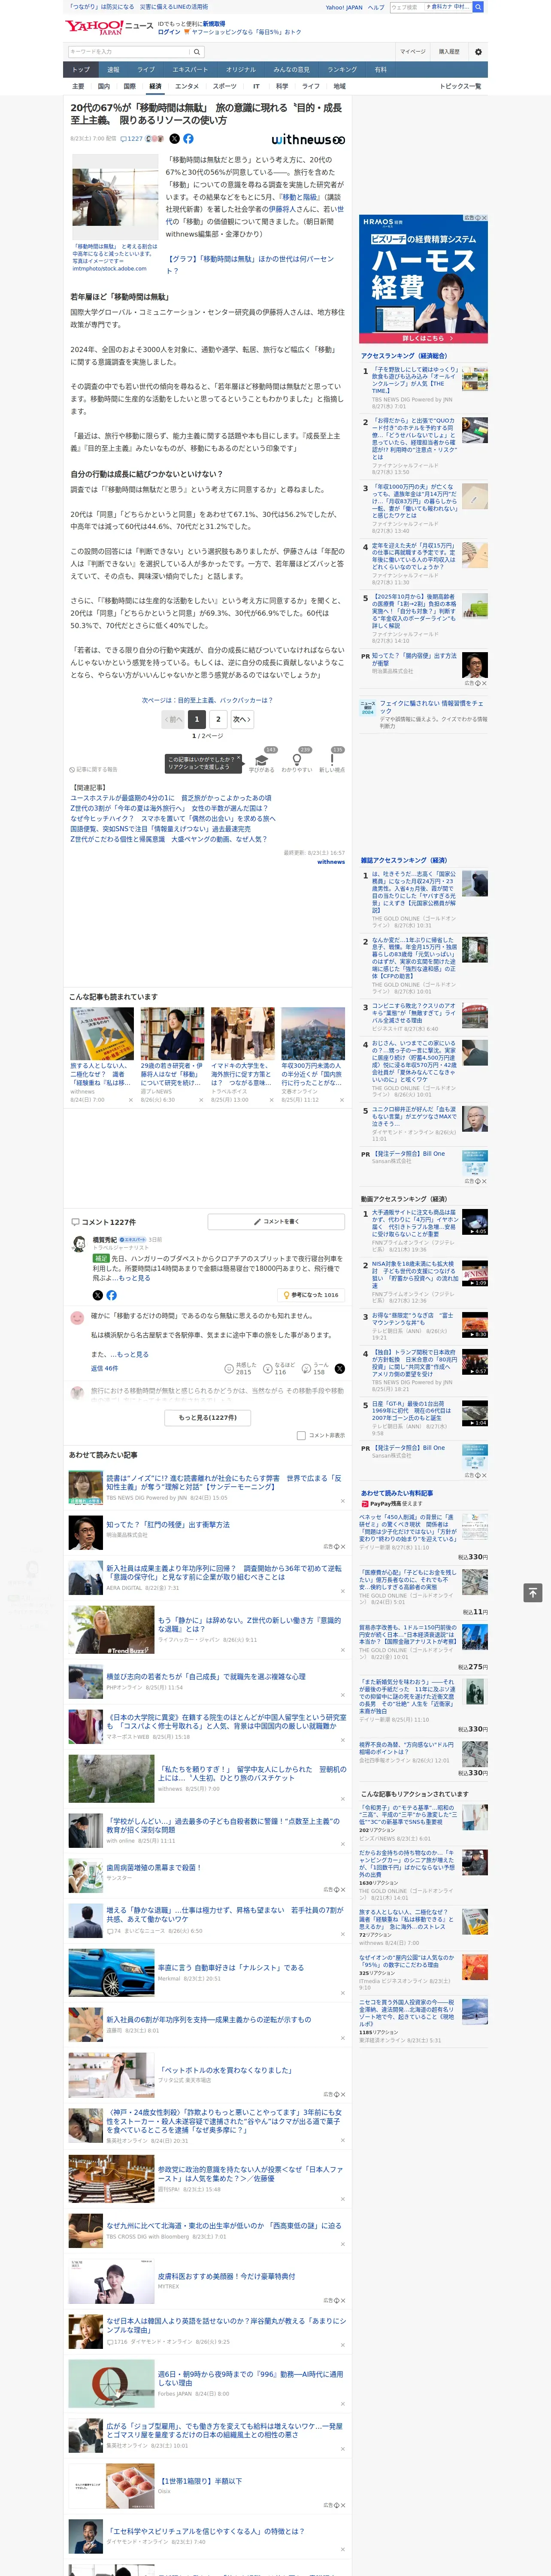Click the scroll-to-top arrow button
This screenshot has width=551, height=2576.
pyautogui.click(x=533, y=1592)
